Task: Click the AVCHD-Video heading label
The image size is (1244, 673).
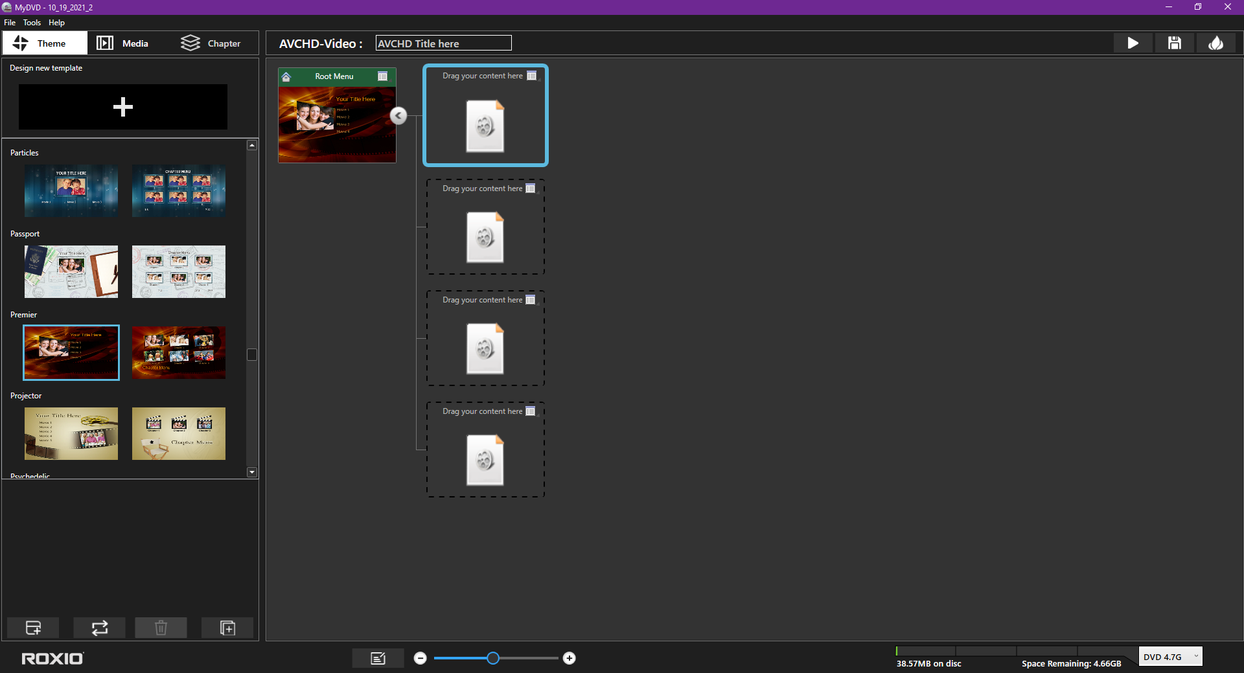Action: pyautogui.click(x=321, y=43)
